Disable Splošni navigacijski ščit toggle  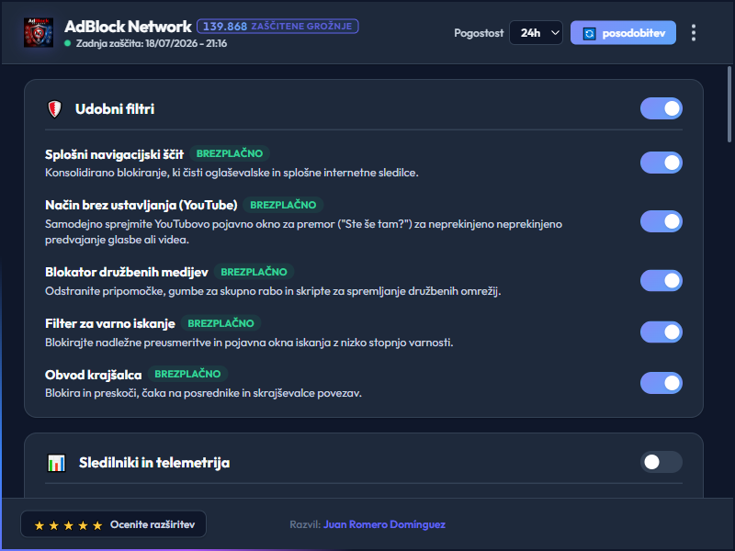tap(661, 163)
